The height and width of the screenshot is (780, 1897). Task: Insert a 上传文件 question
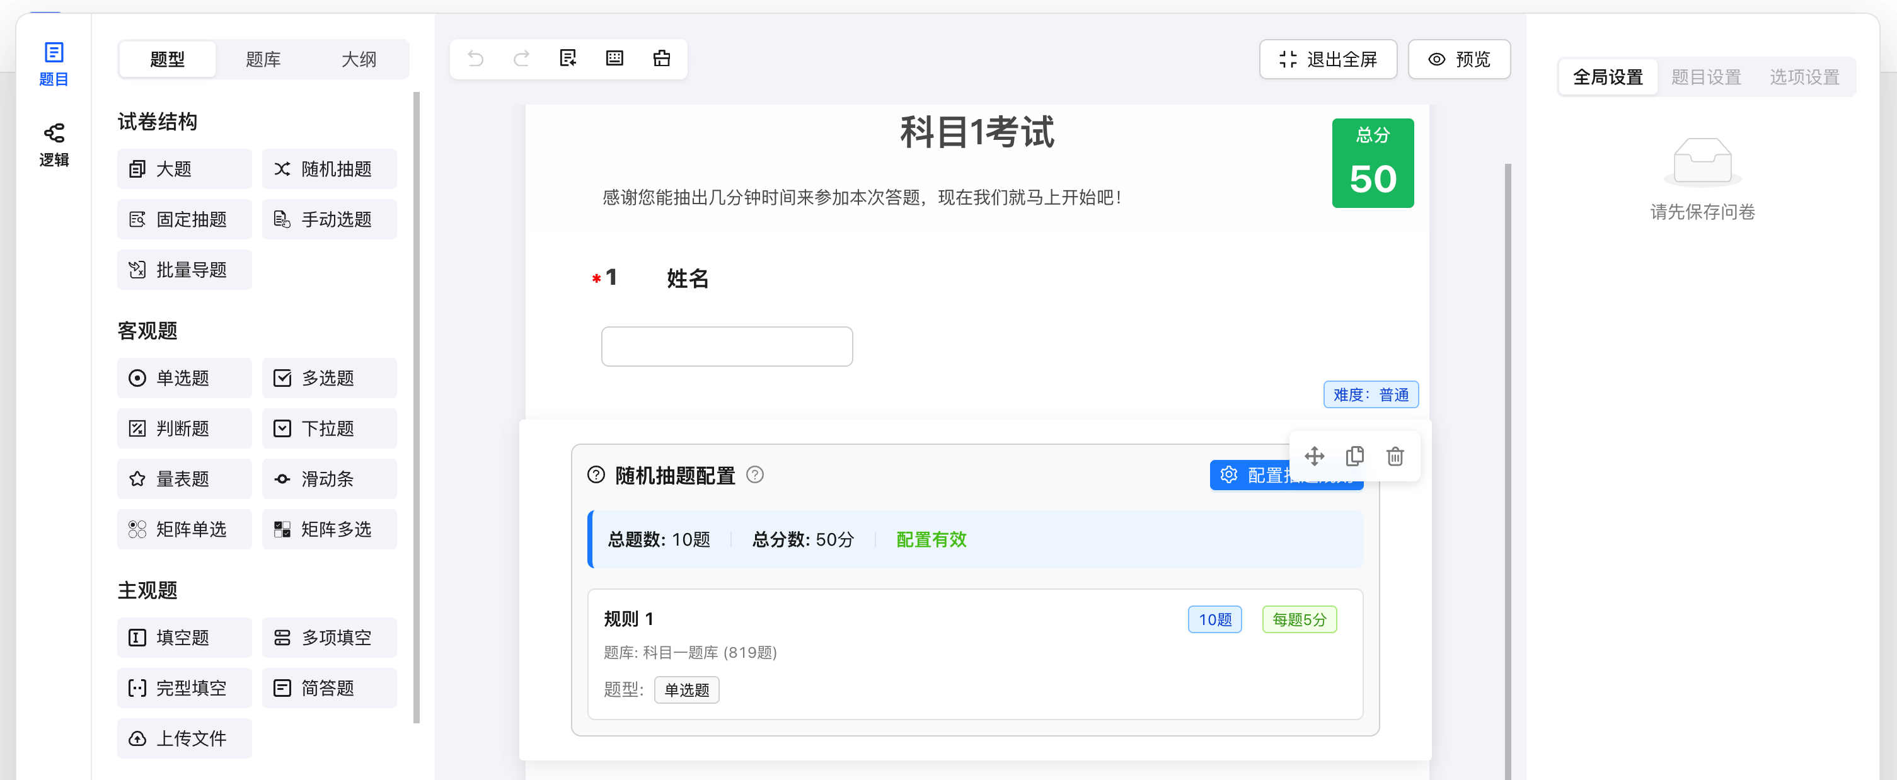tap(184, 738)
